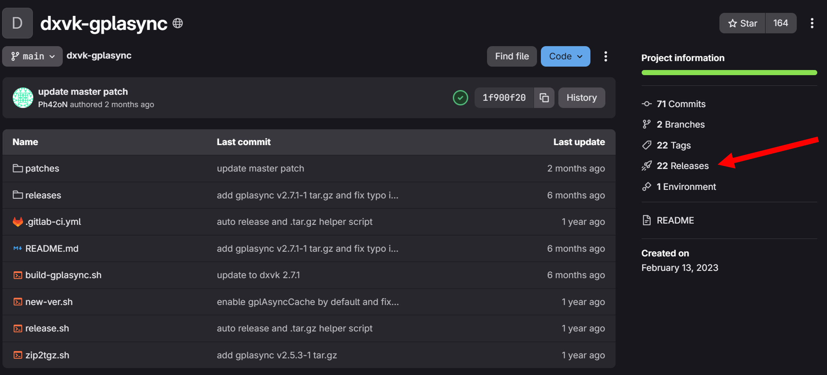The image size is (827, 375).
Task: Open the commit History
Action: (x=581, y=98)
